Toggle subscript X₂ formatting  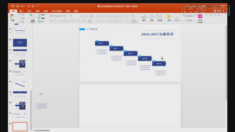[74, 21]
